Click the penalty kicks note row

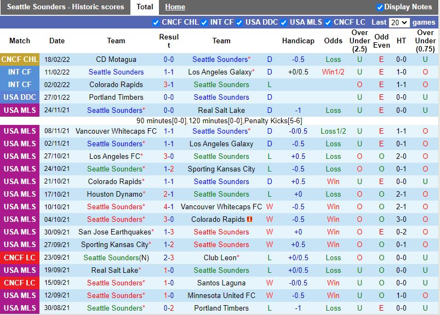(219, 121)
